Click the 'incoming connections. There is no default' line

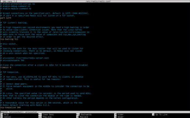[x=41, y=51]
